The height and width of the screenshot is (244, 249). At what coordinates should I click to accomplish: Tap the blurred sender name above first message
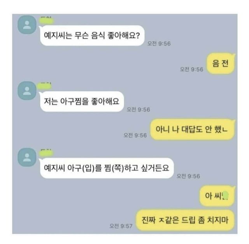click(46, 20)
